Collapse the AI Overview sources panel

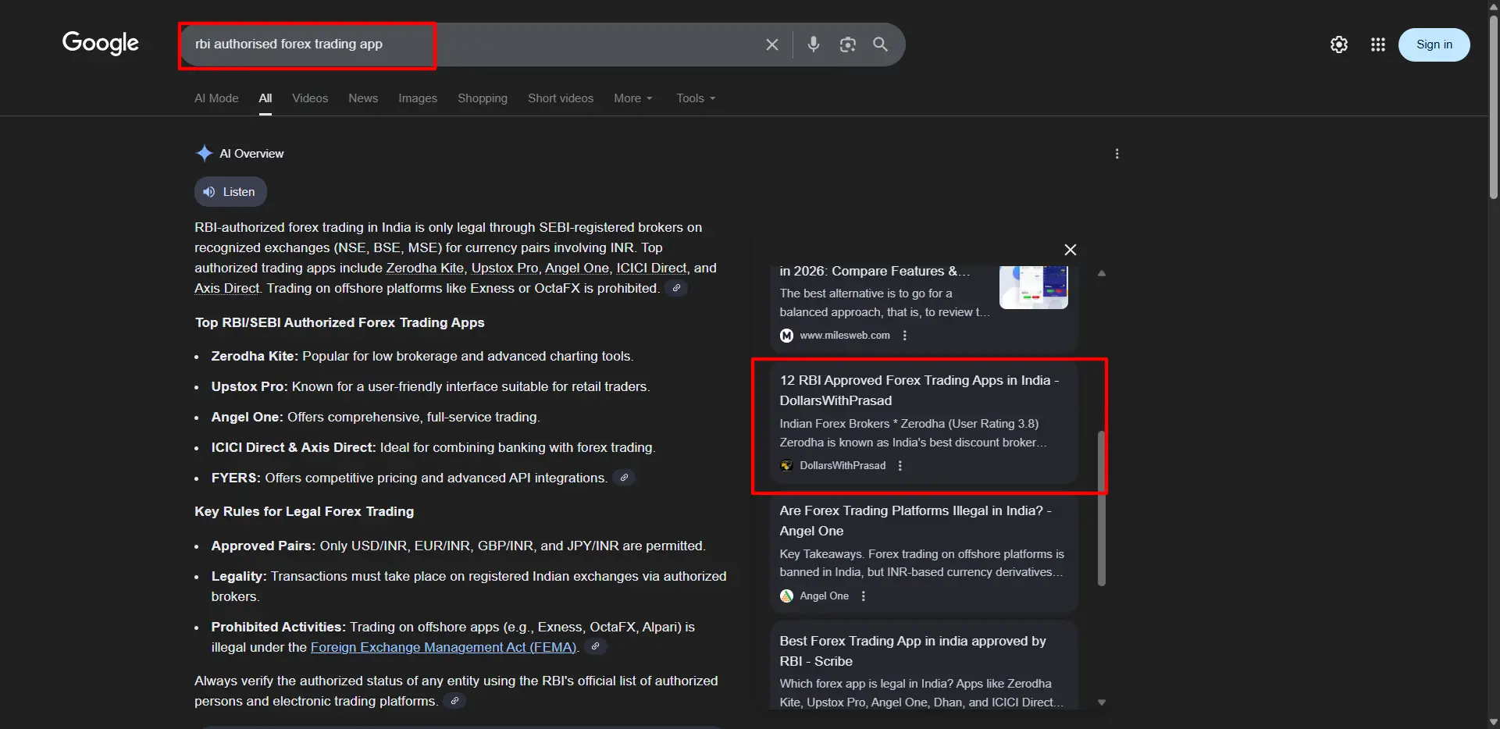point(1070,250)
